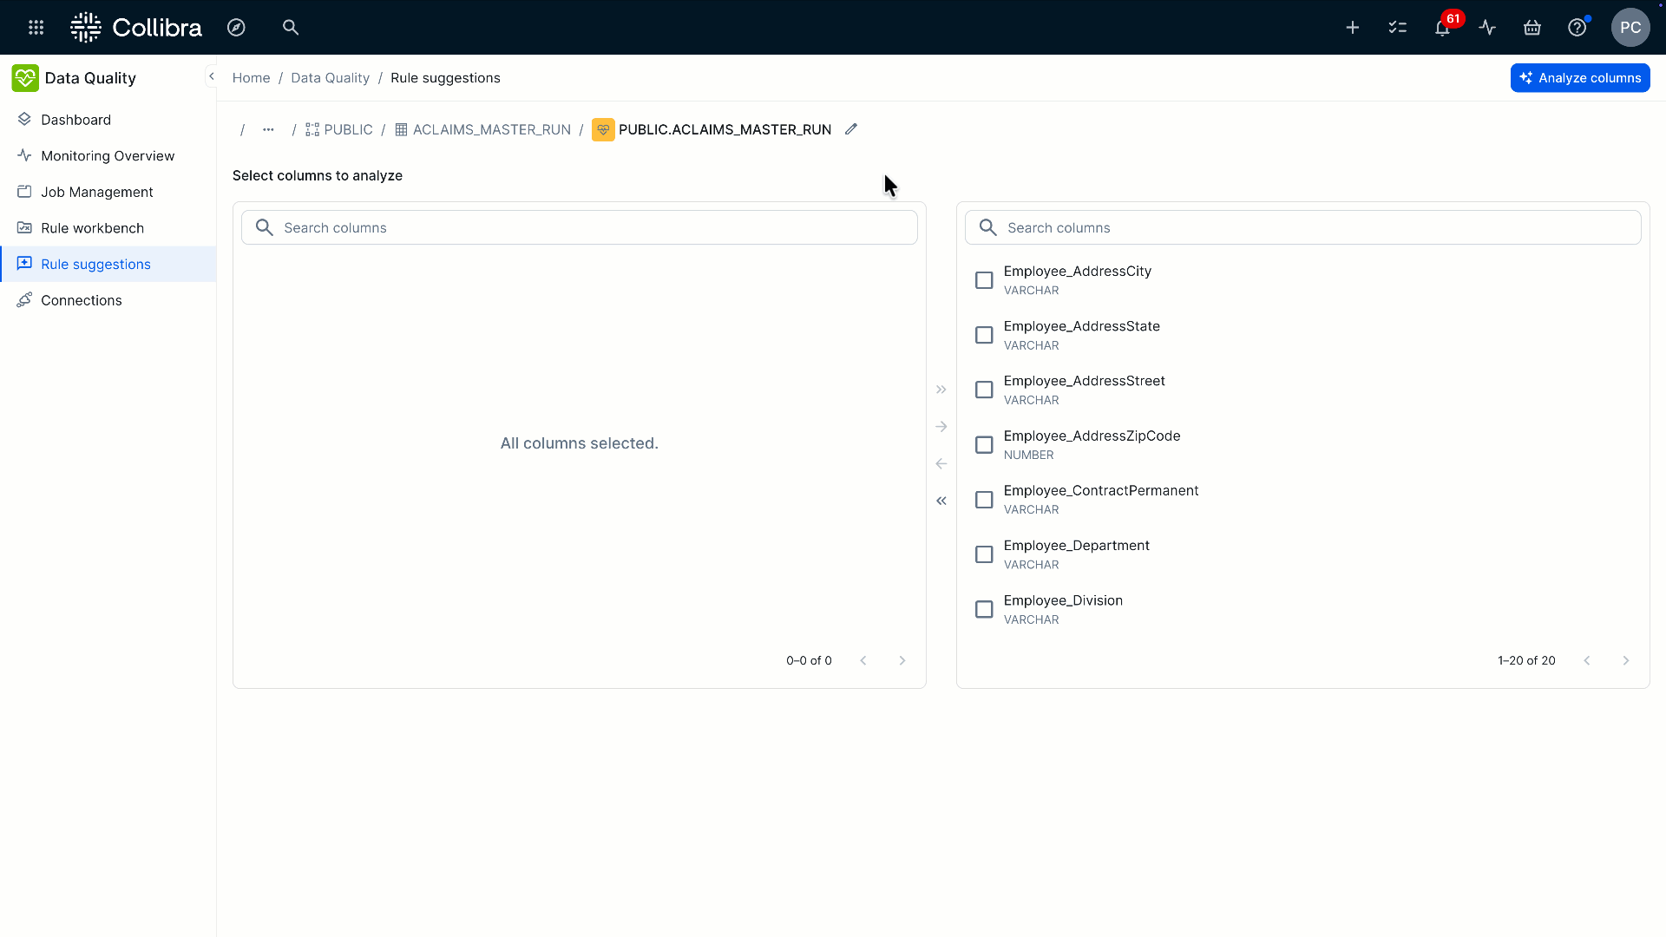Viewport: 1666px width, 937px height.
Task: Click PUBLIC.ACLAIMS_MASTER_RUN job title
Action: click(x=725, y=130)
